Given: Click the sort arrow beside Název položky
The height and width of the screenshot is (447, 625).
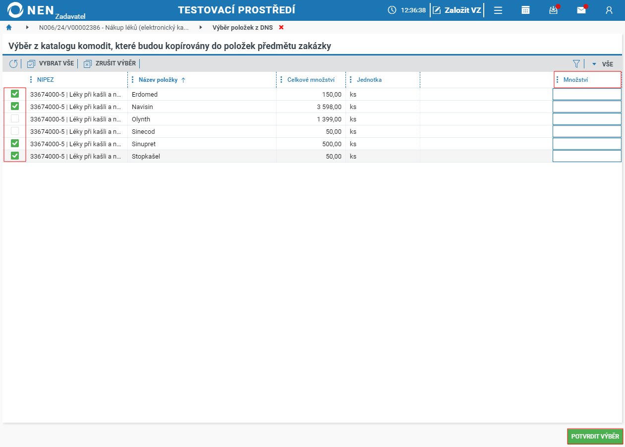Looking at the screenshot, I should coord(183,80).
